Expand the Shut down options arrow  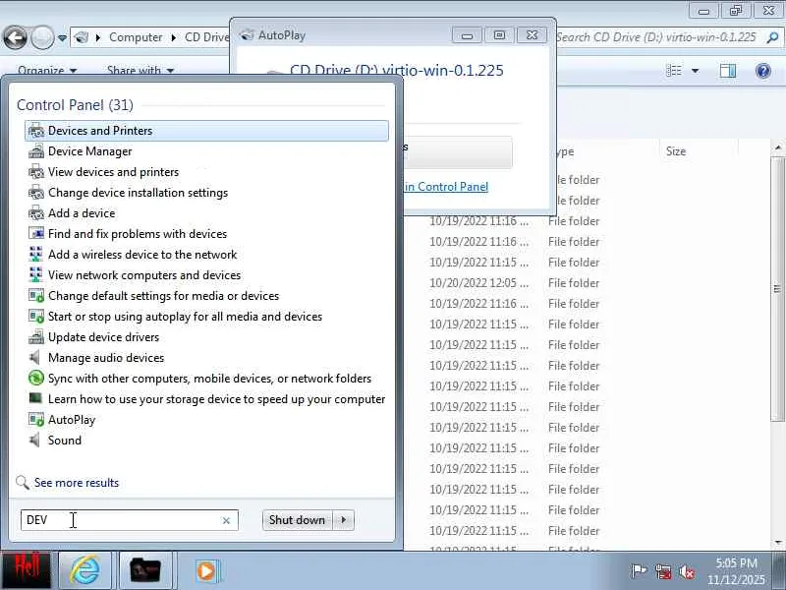[x=343, y=520]
